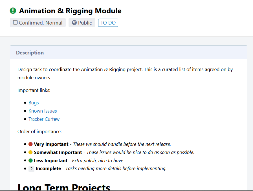Click 'These we should handle before the next release.'
The height and width of the screenshot is (191, 253).
[122, 144]
